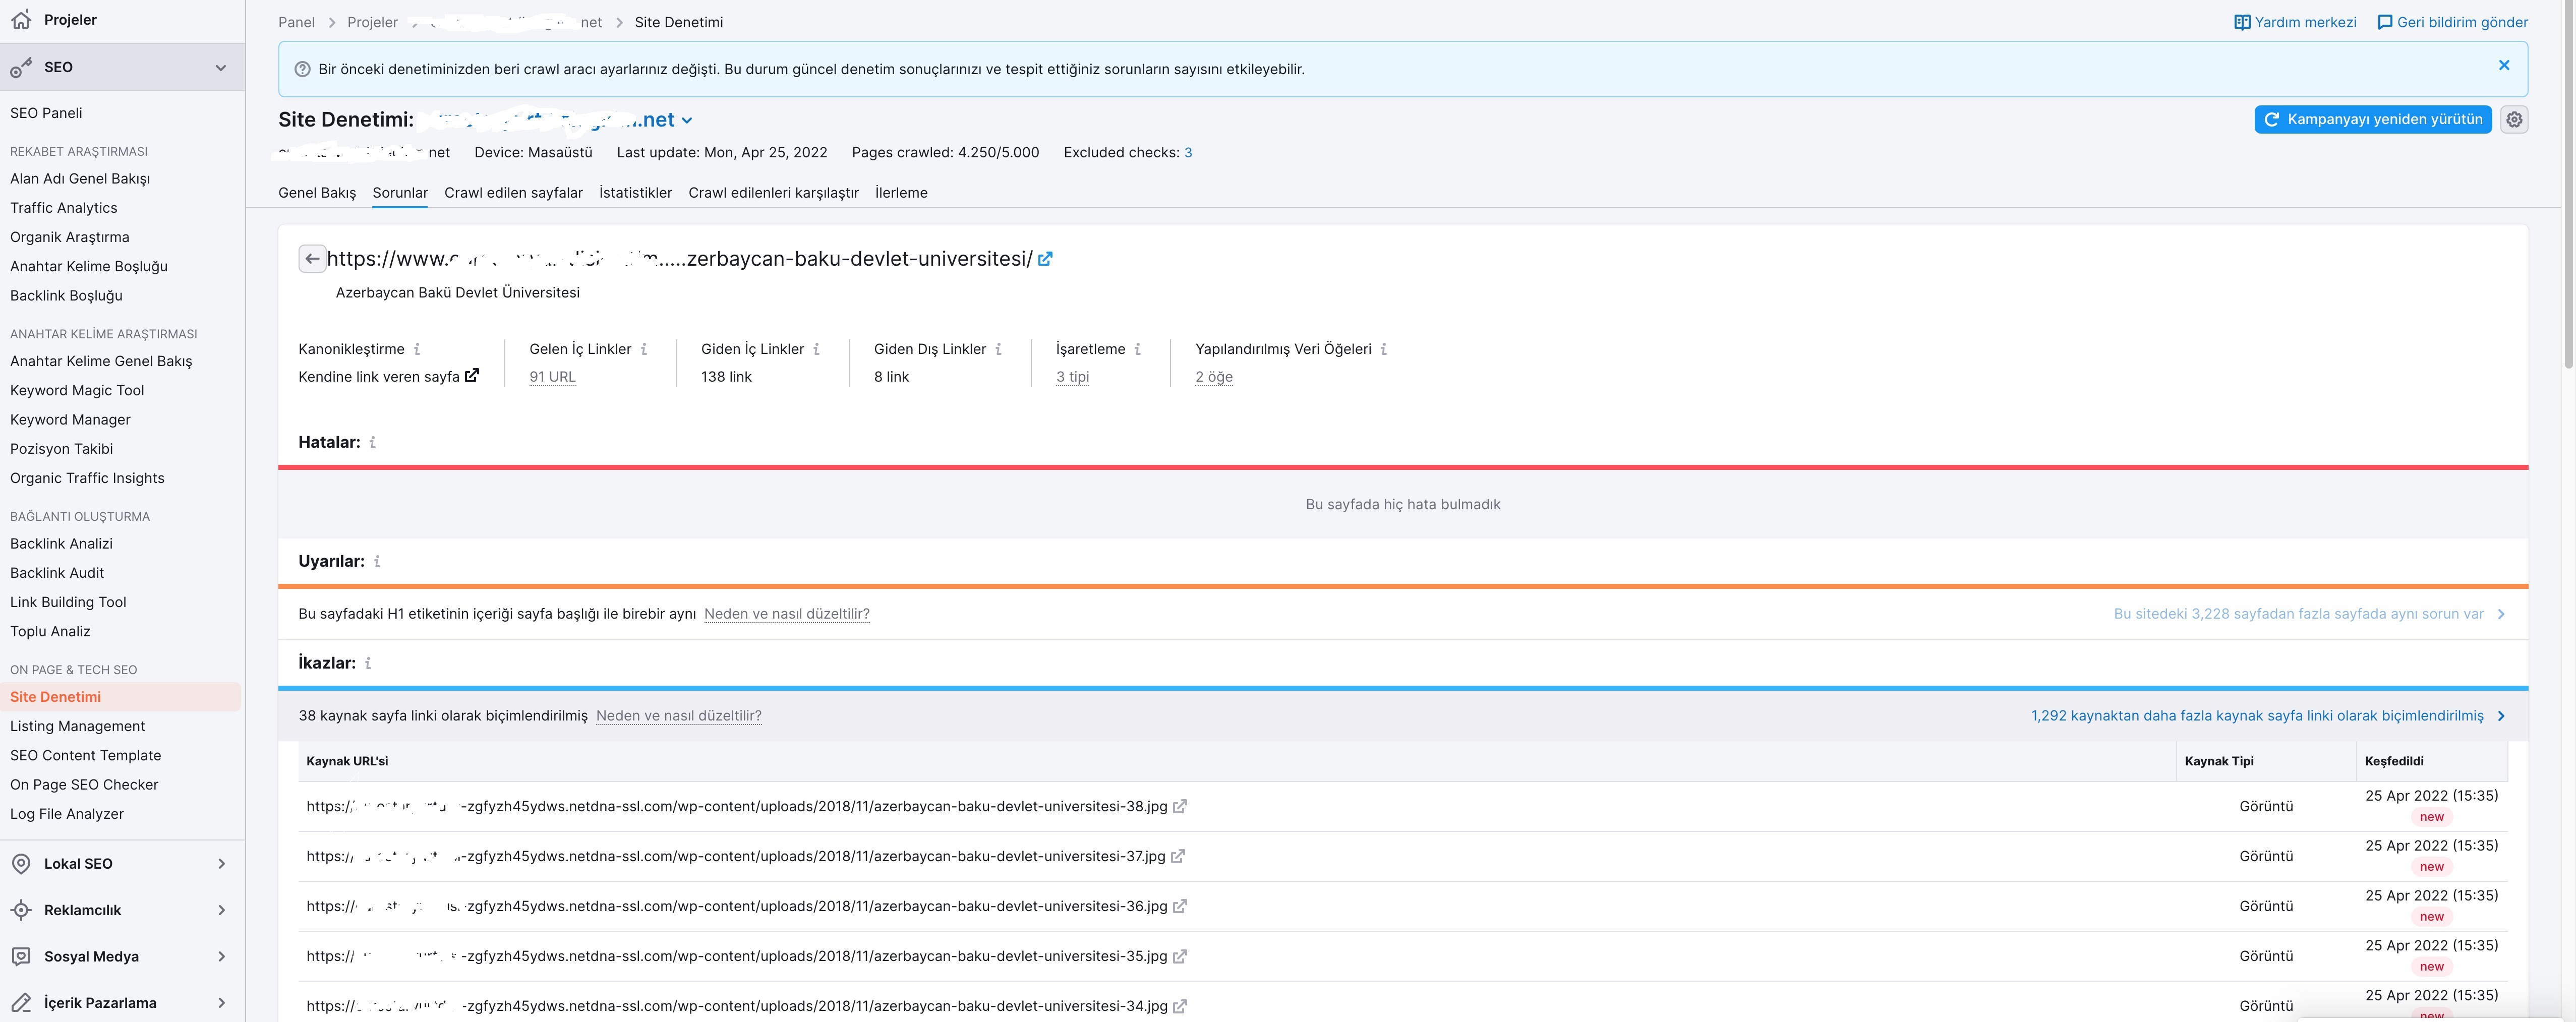Open SEO Paneli
The width and height of the screenshot is (2576, 1022).
46,113
